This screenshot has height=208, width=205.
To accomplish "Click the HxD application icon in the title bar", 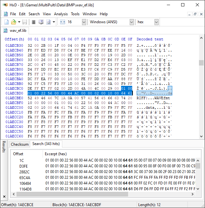I will click(x=5, y=5).
